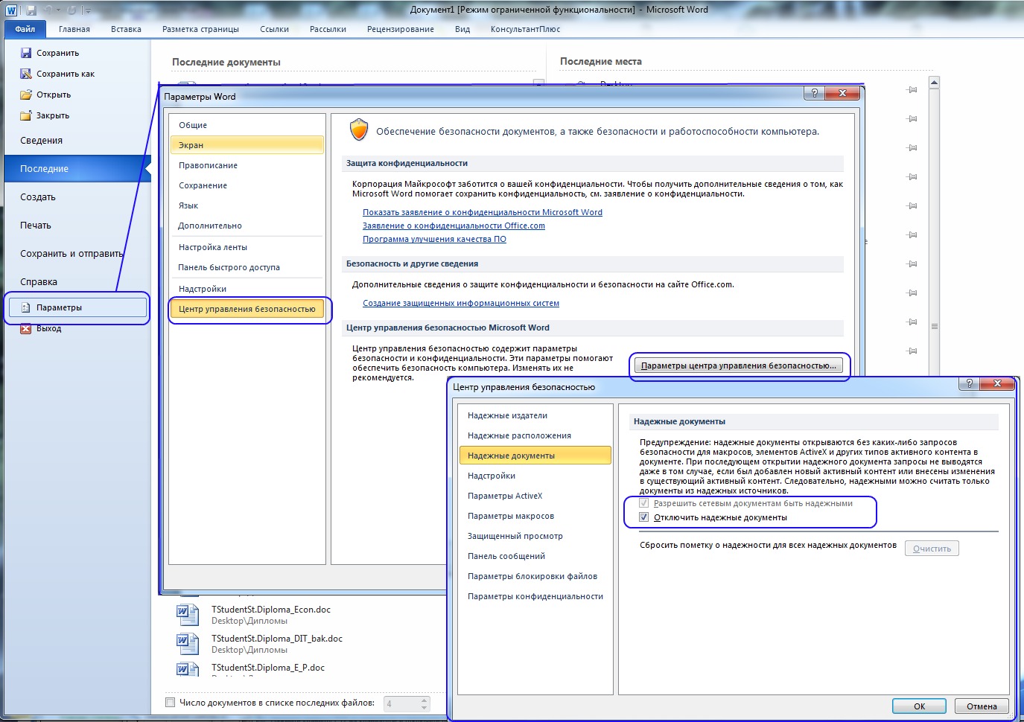Decrease recent files count with down arrow
Viewport: 1024px width, 722px height.
click(x=424, y=707)
